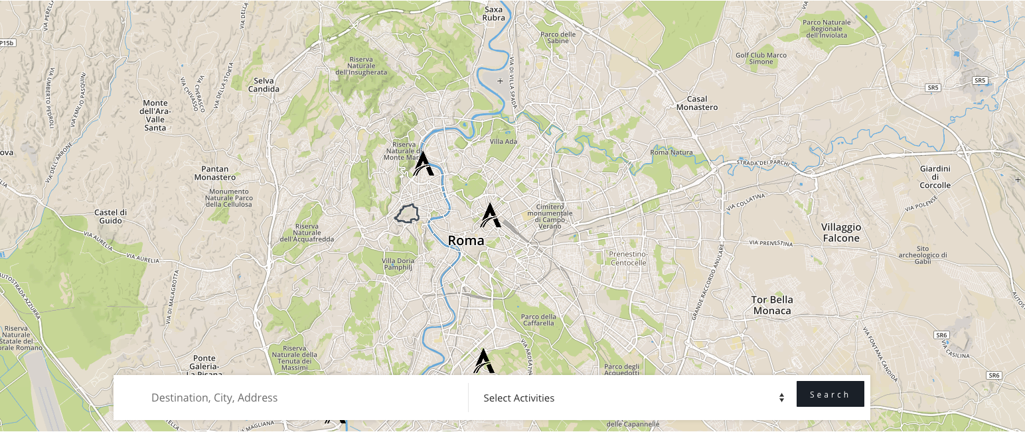Click the Casal Monastero label
This screenshot has width=1025, height=432.
coord(697,103)
